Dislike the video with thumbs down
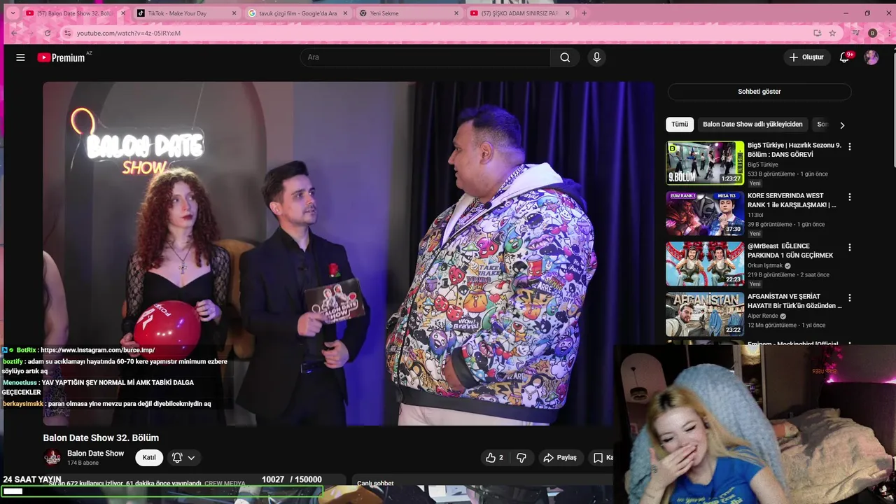The width and height of the screenshot is (896, 504). [x=521, y=458]
